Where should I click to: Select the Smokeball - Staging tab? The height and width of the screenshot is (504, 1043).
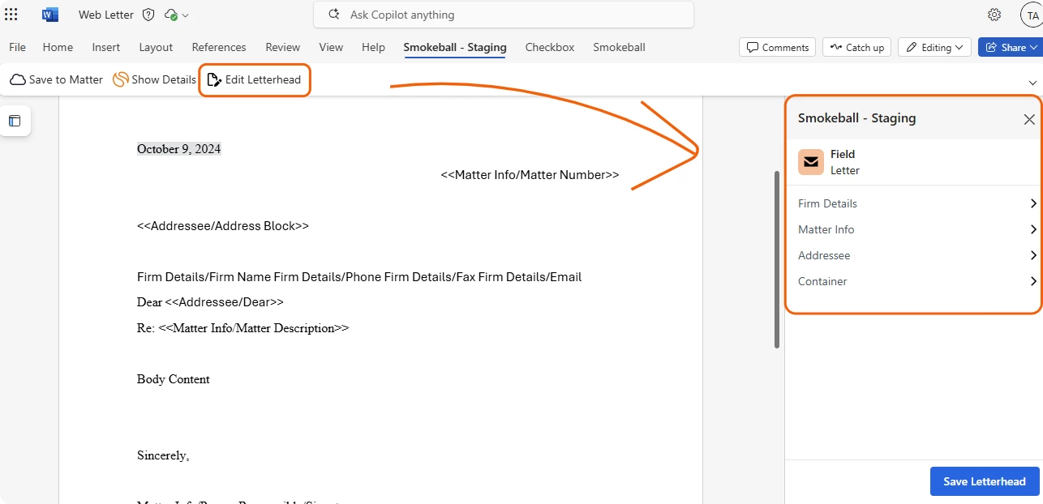coord(455,47)
